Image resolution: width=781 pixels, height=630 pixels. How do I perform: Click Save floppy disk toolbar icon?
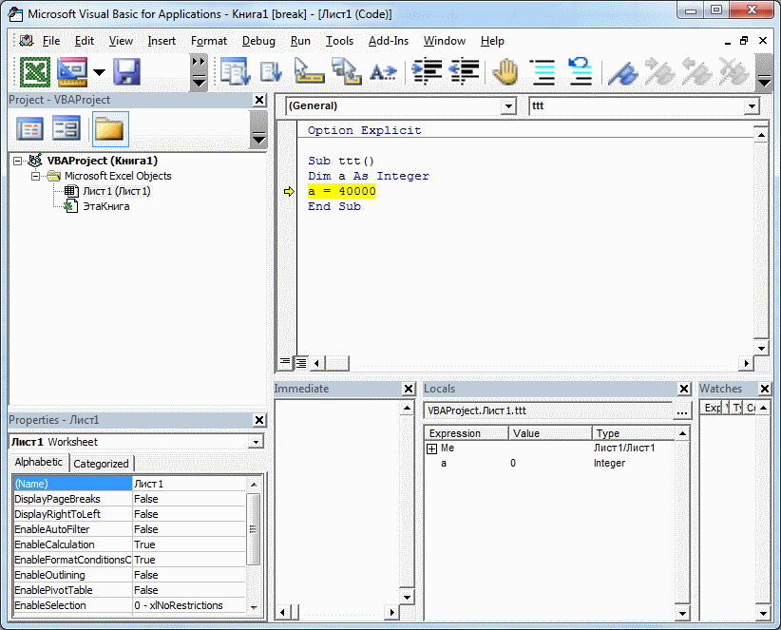coord(126,71)
